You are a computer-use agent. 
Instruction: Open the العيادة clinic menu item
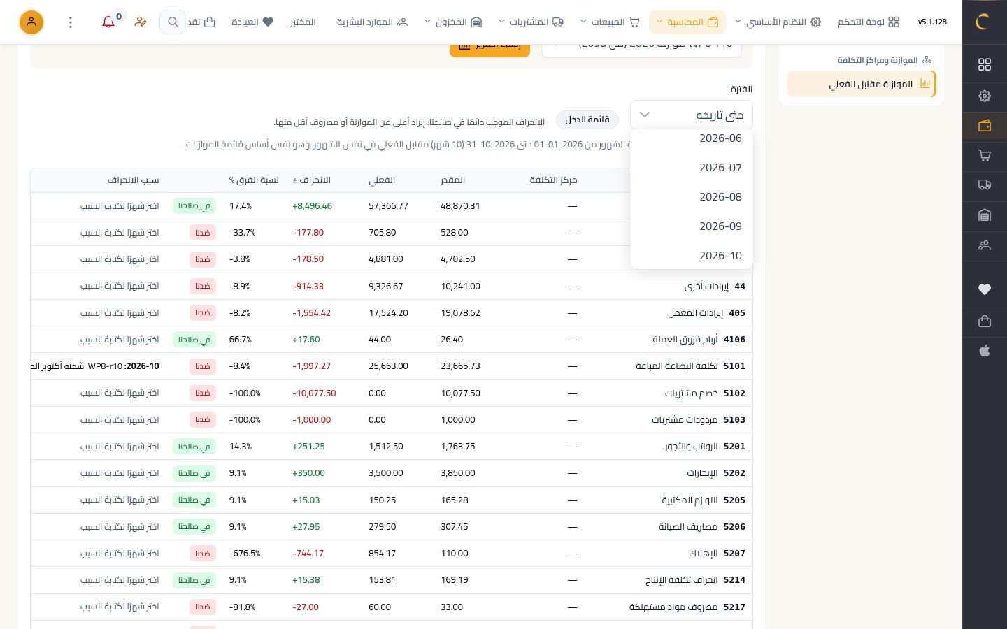click(x=252, y=22)
